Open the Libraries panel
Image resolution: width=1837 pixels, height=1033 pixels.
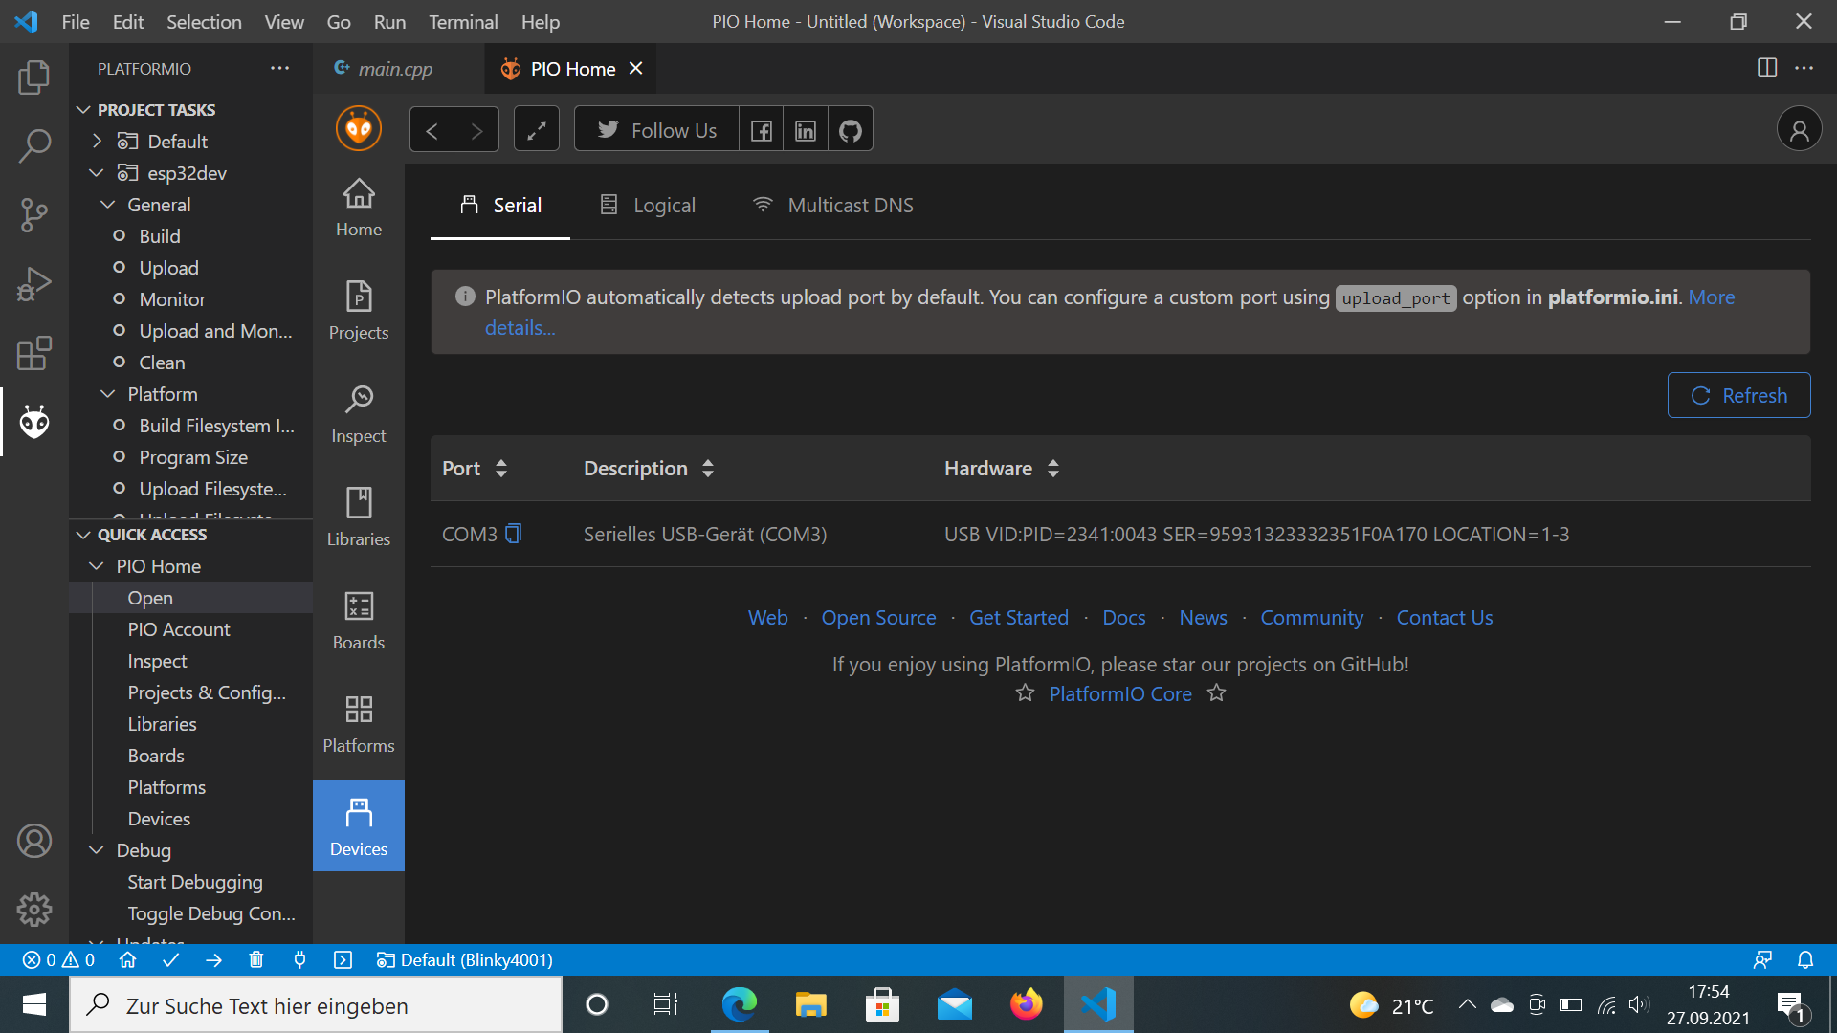359,515
